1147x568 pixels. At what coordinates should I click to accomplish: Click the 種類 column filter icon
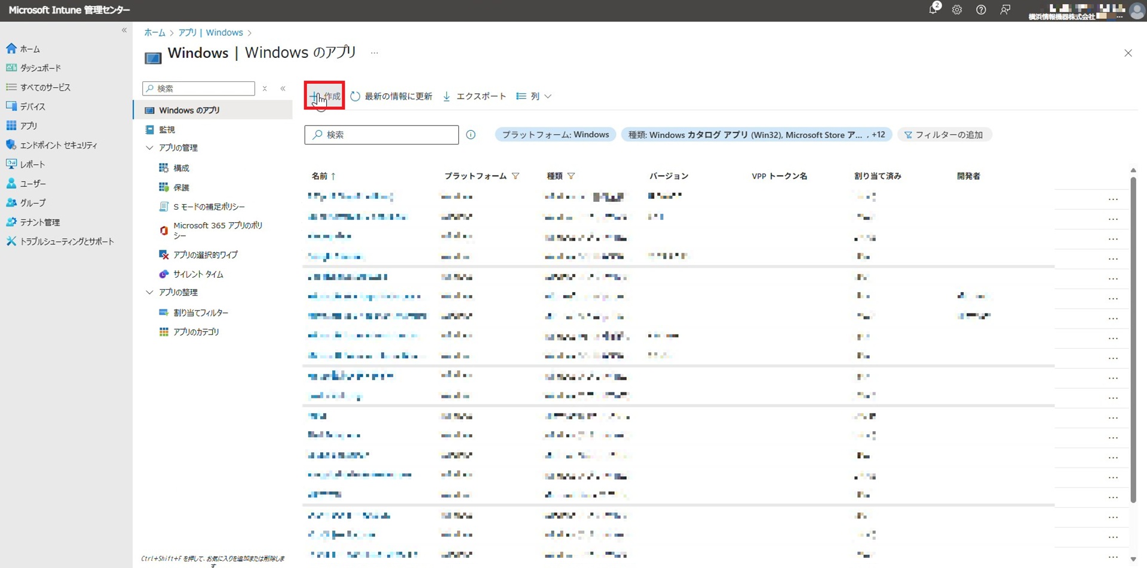pos(571,176)
